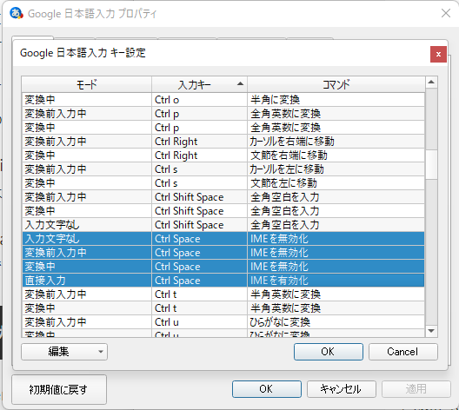Select 変換中 Ctrl Shift Space row

pyautogui.click(x=223, y=211)
